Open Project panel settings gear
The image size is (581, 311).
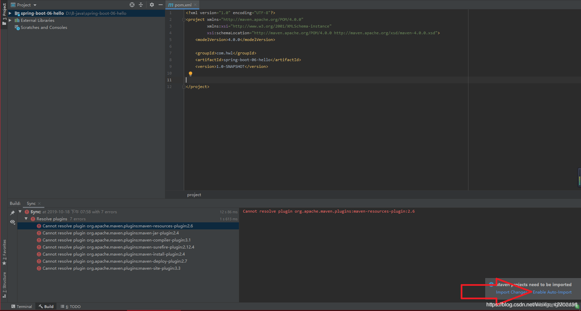152,5
